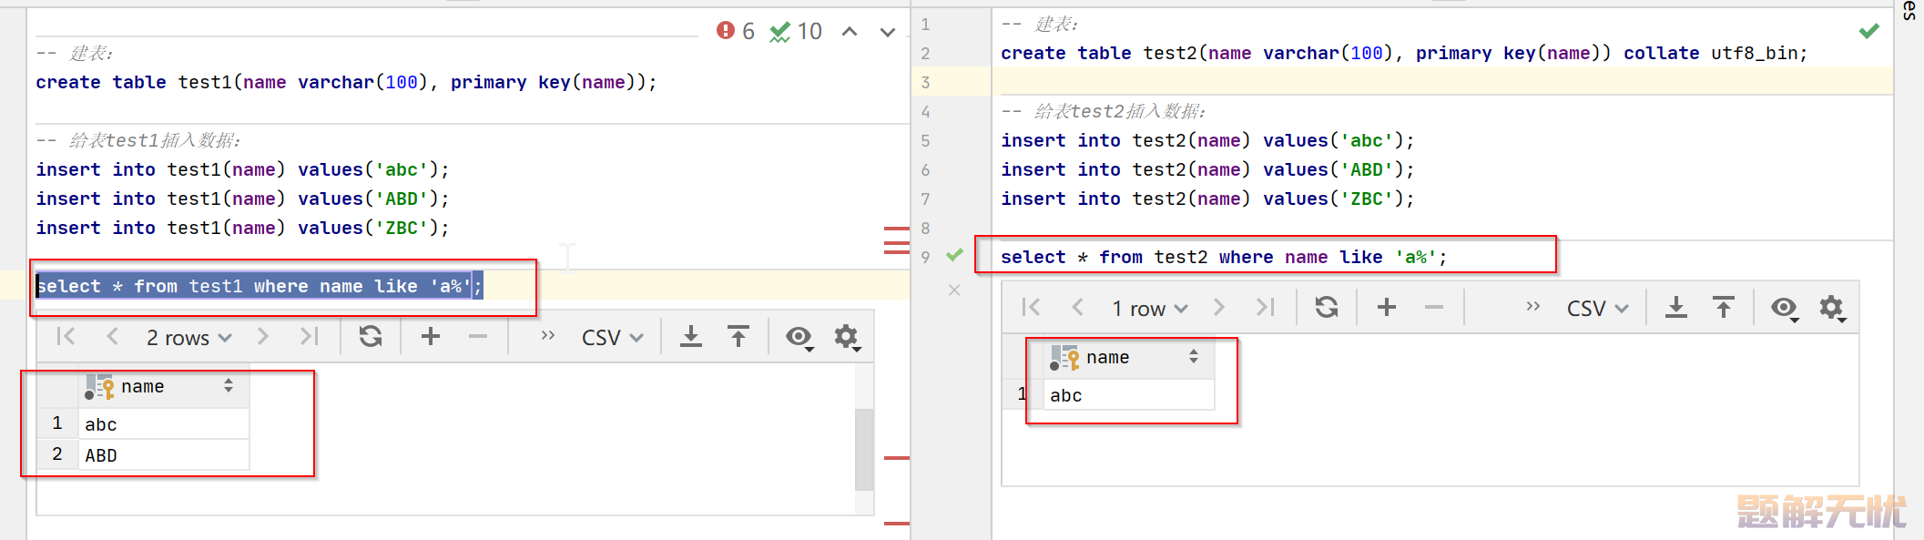Sort test1 results by name column
This screenshot has height=540, width=1924.
tap(229, 386)
